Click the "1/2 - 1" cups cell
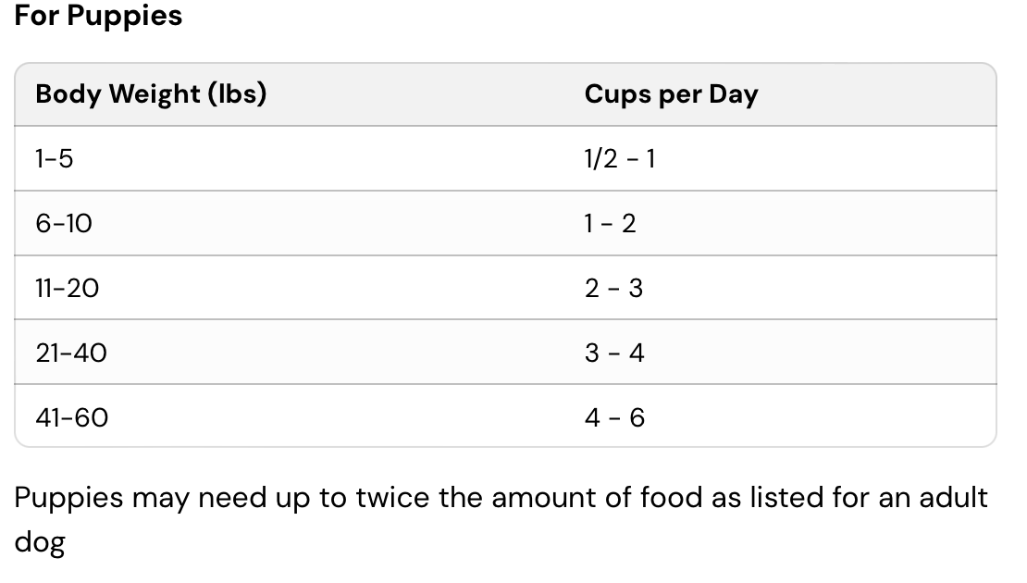 (x=619, y=159)
